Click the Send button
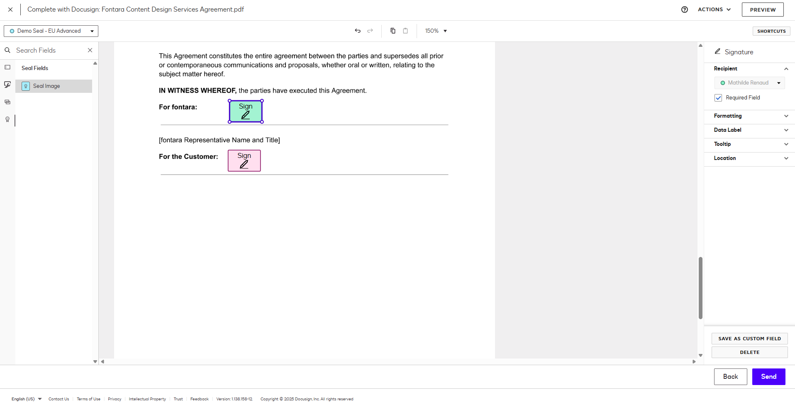Screen dimensions: 795x407 point(768,376)
